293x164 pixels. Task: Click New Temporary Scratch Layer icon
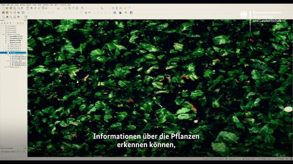pyautogui.click(x=18, y=12)
